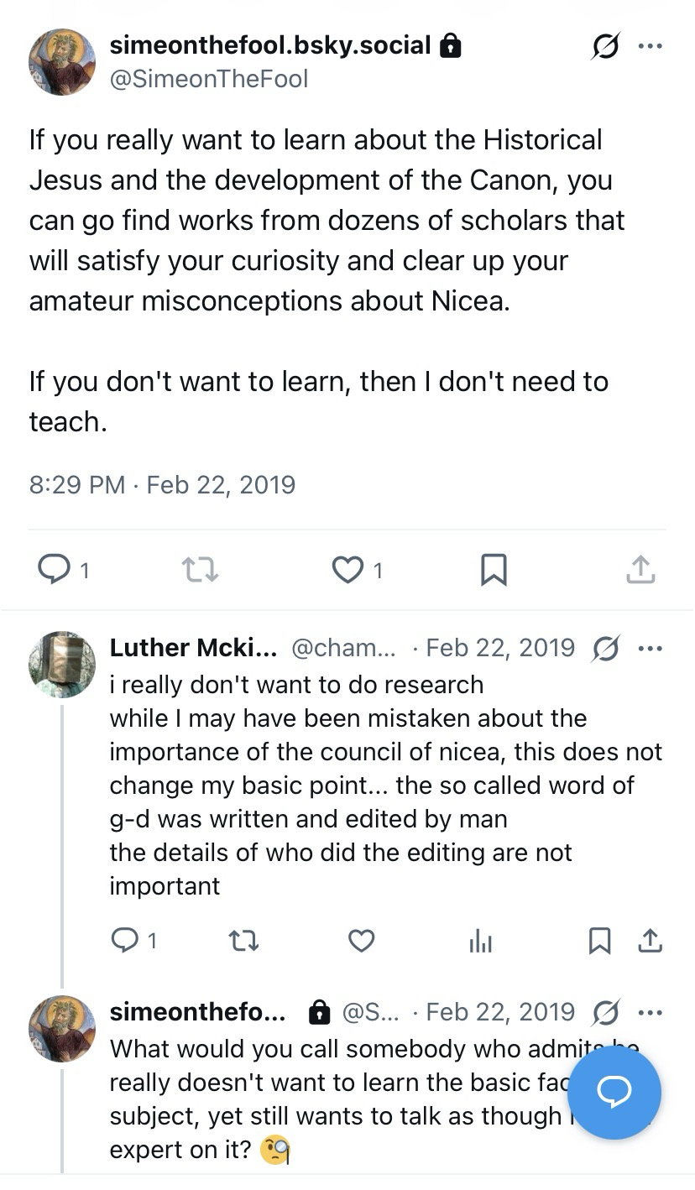Bookmark Luther Mcki's reply
The image size is (695, 1190).
(x=599, y=941)
